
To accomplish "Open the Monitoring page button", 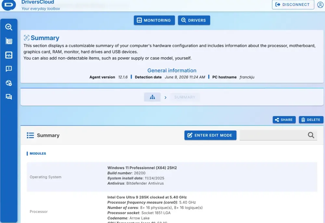I will [x=154, y=20].
